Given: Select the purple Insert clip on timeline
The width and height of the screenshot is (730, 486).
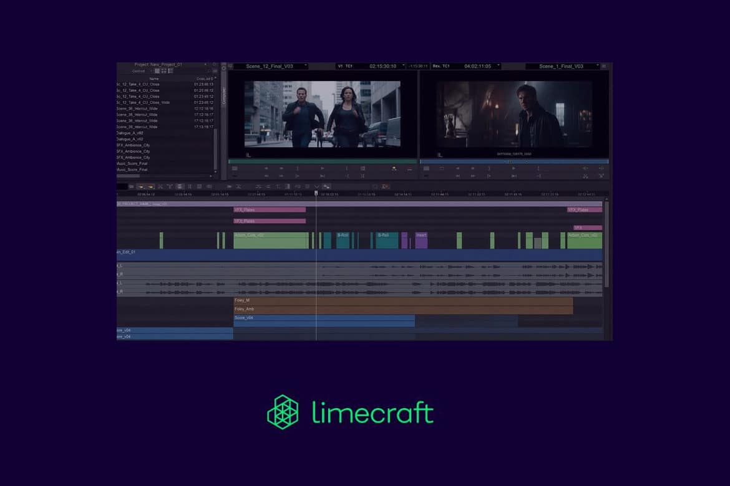Looking at the screenshot, I should (421, 240).
